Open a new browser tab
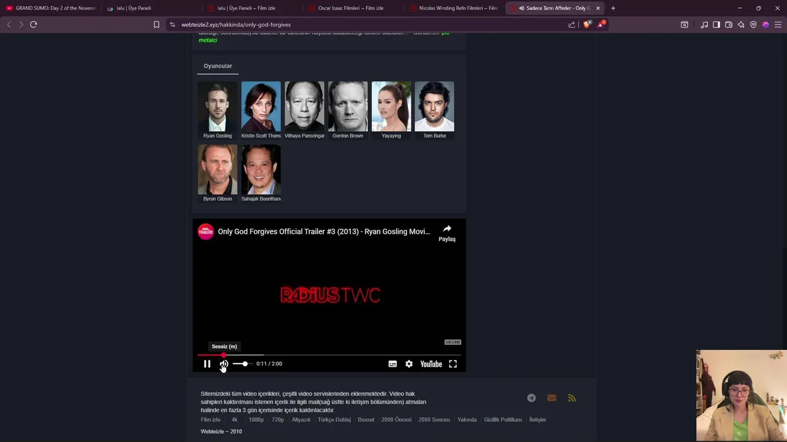The image size is (787, 442). [x=613, y=8]
